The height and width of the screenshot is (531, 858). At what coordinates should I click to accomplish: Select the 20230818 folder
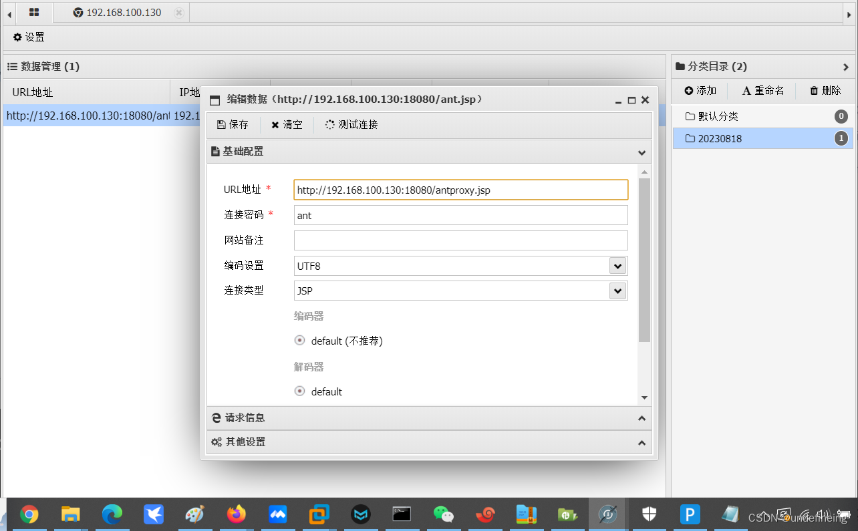coord(762,139)
